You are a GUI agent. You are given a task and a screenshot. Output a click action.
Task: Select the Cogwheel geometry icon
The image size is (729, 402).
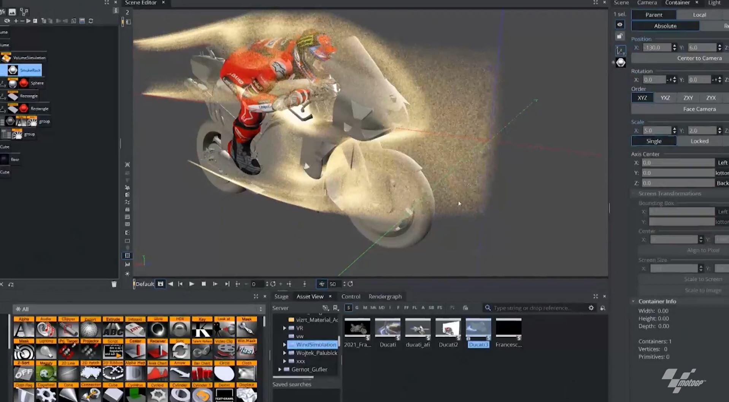46,393
